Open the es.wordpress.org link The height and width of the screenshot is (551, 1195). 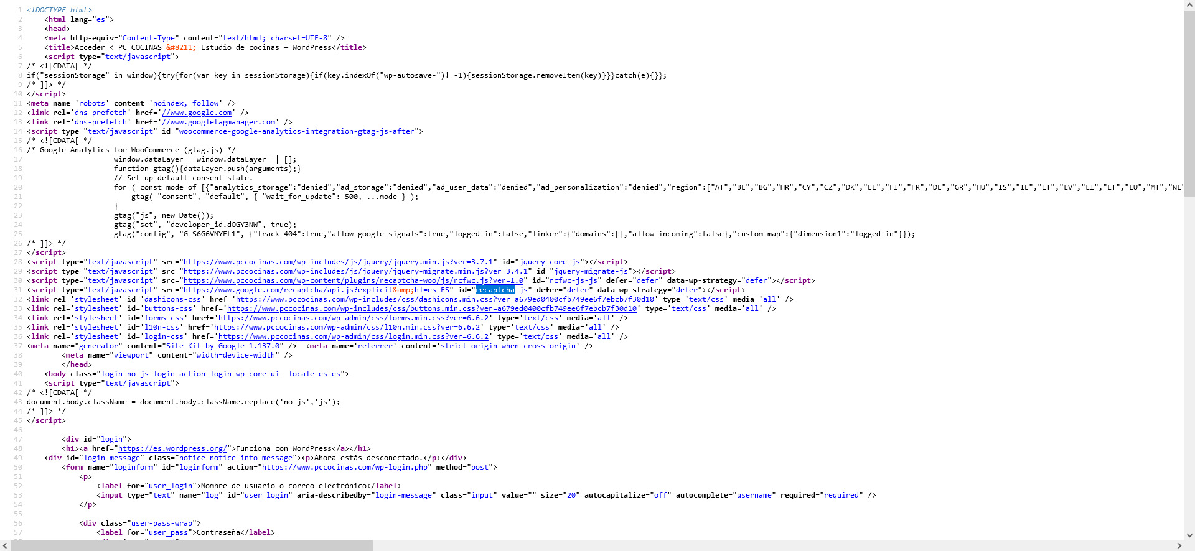tap(172, 448)
